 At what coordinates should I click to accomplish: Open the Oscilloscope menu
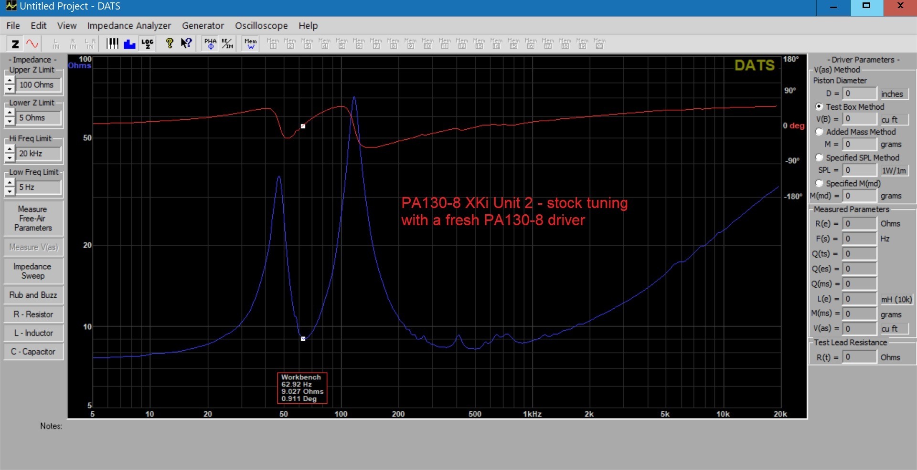pos(261,26)
